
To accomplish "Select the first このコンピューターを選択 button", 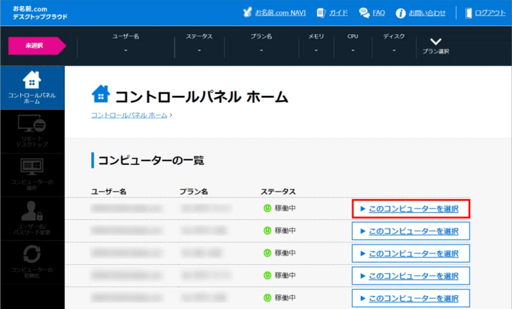I will point(410,209).
